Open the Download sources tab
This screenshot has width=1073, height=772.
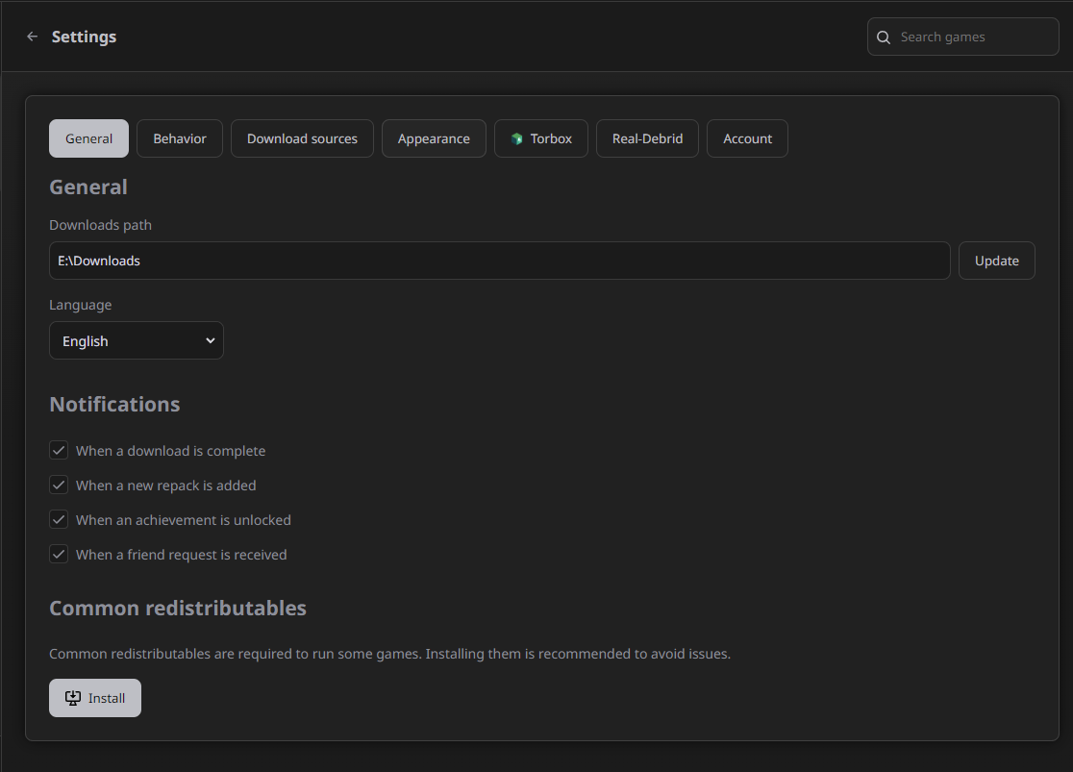pyautogui.click(x=302, y=138)
